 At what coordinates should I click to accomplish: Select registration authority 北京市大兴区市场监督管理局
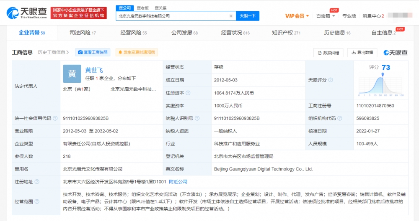tap(243, 157)
